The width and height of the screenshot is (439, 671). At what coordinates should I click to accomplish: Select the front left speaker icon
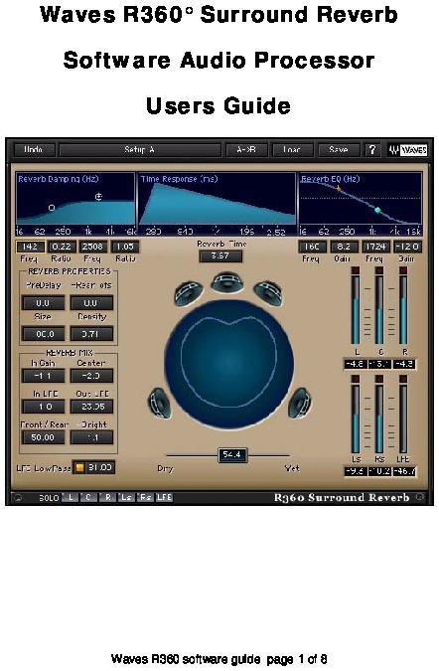[189, 292]
